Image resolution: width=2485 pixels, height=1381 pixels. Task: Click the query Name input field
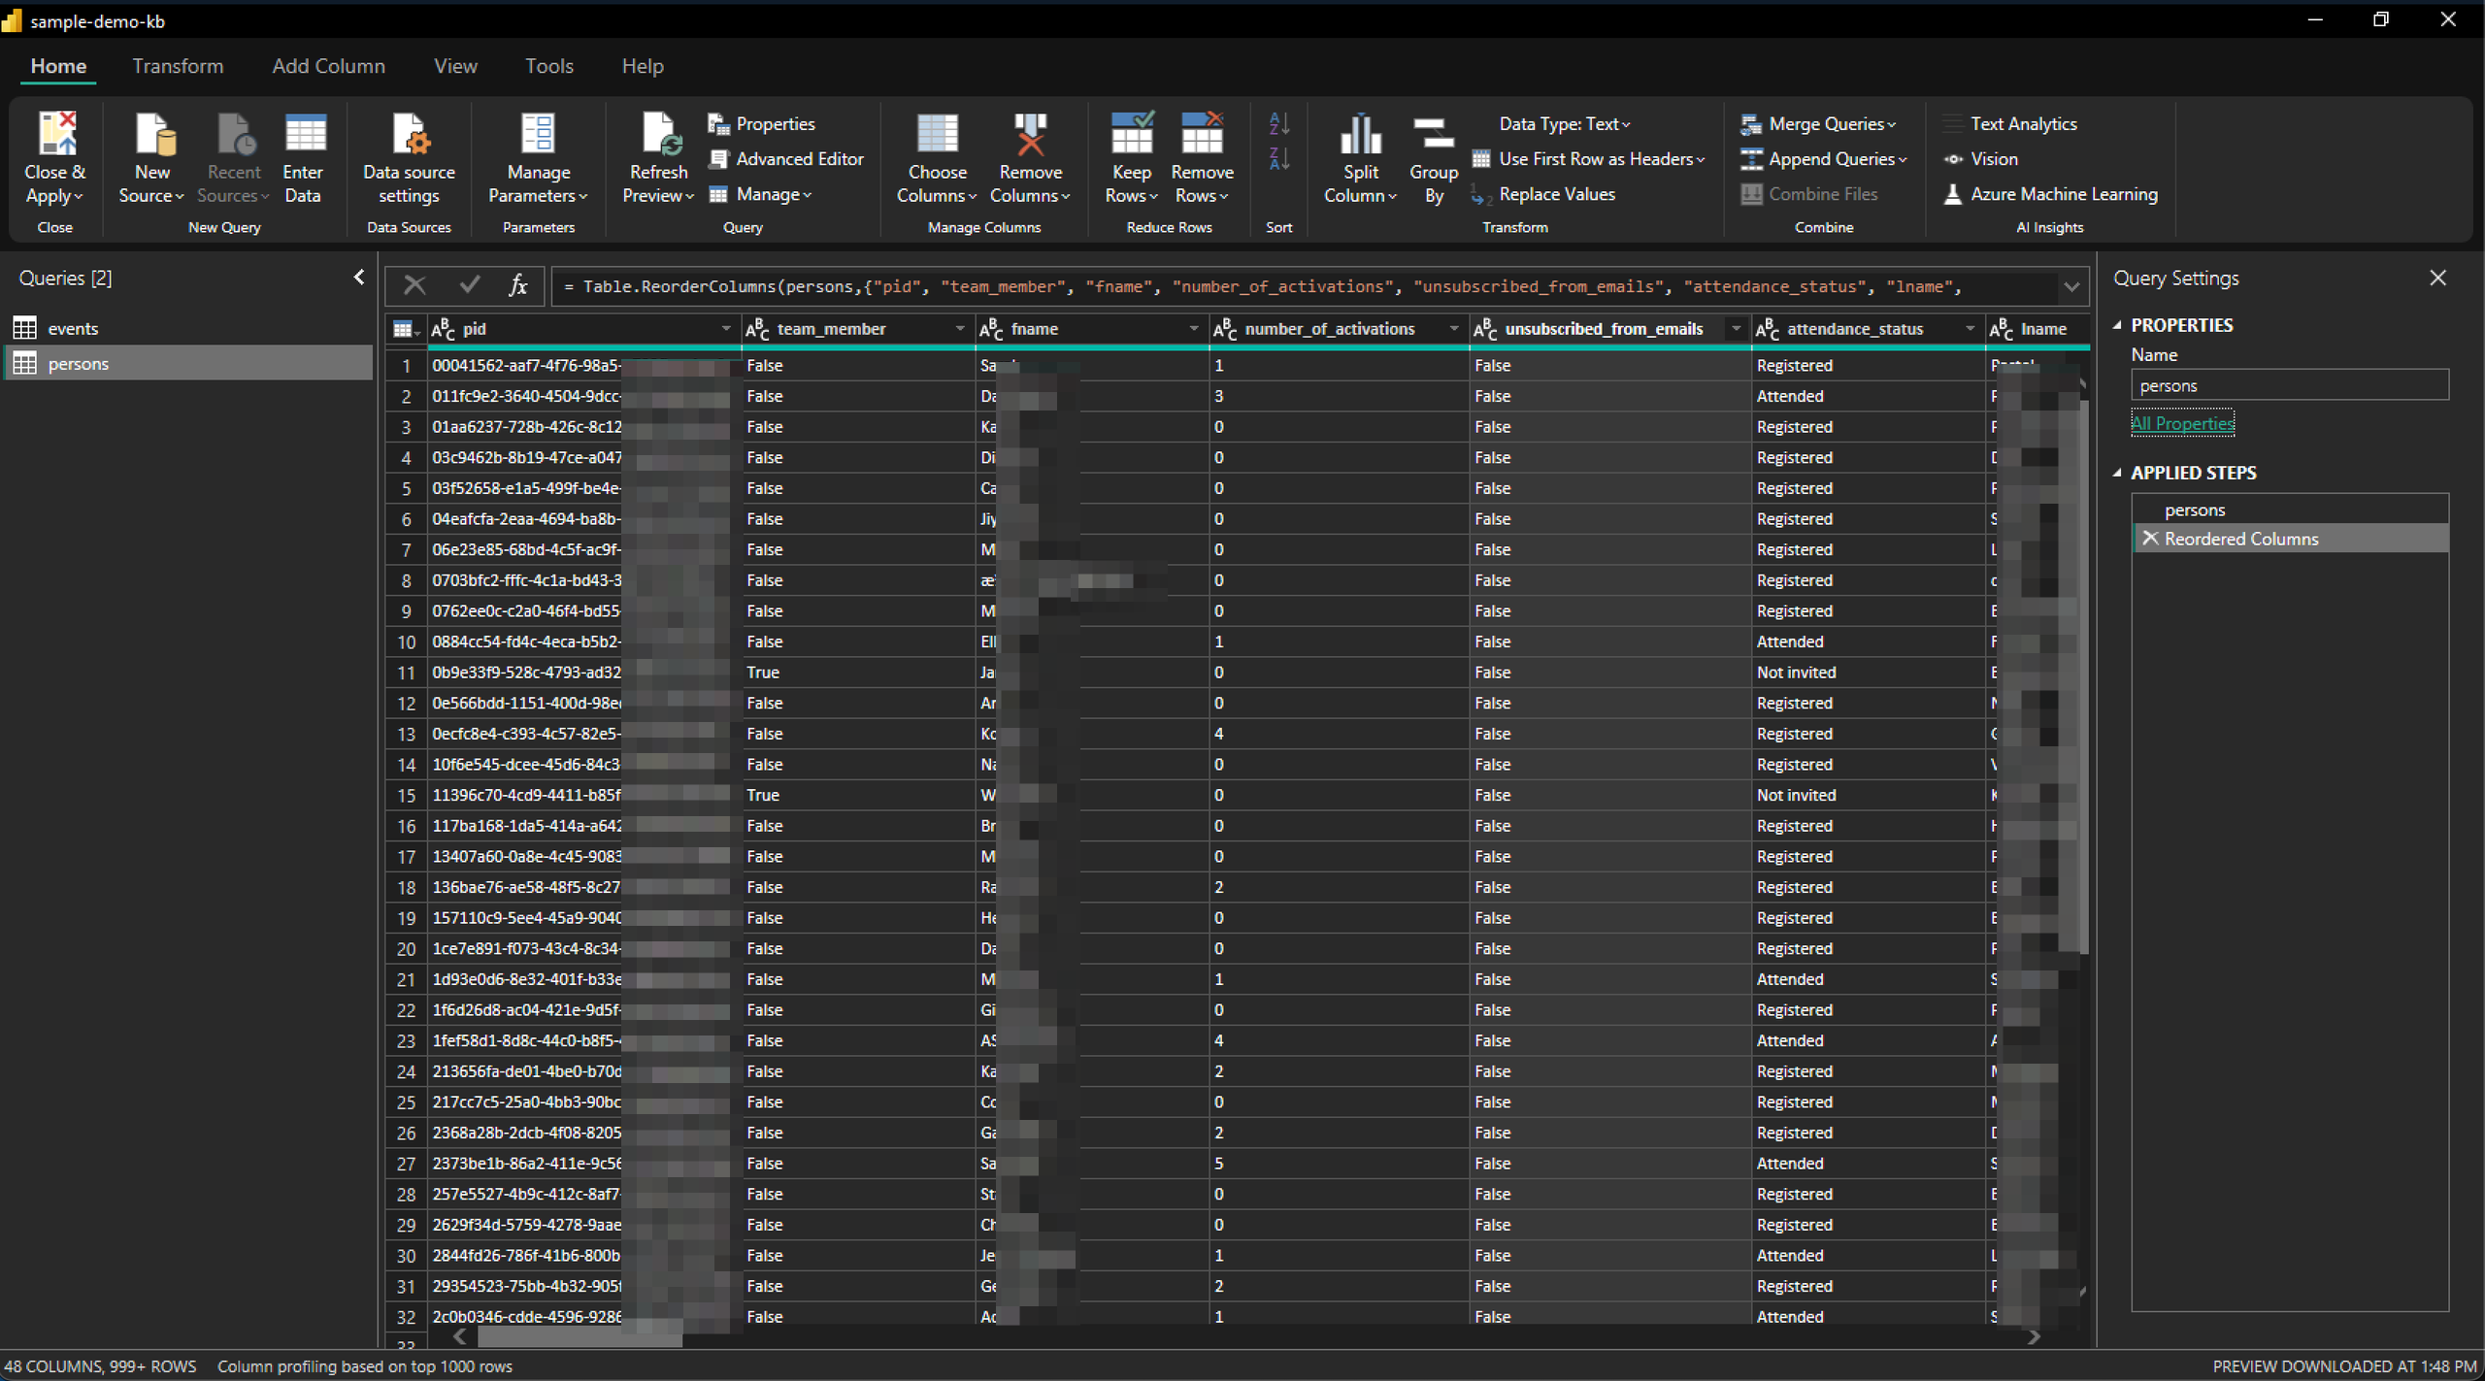(2290, 385)
